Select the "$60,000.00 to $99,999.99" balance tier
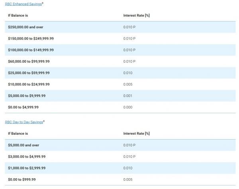Image resolution: width=239 pixels, height=189 pixels. [29, 61]
